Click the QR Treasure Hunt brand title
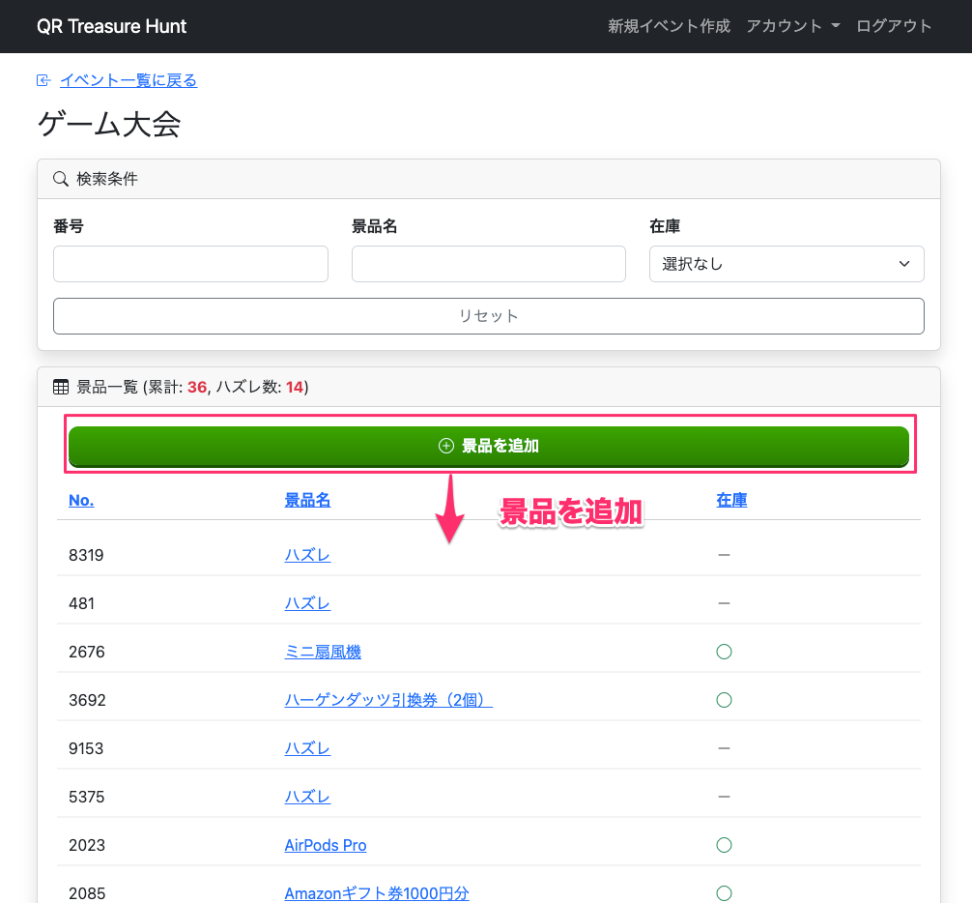The height and width of the screenshot is (903, 972). pos(112,26)
